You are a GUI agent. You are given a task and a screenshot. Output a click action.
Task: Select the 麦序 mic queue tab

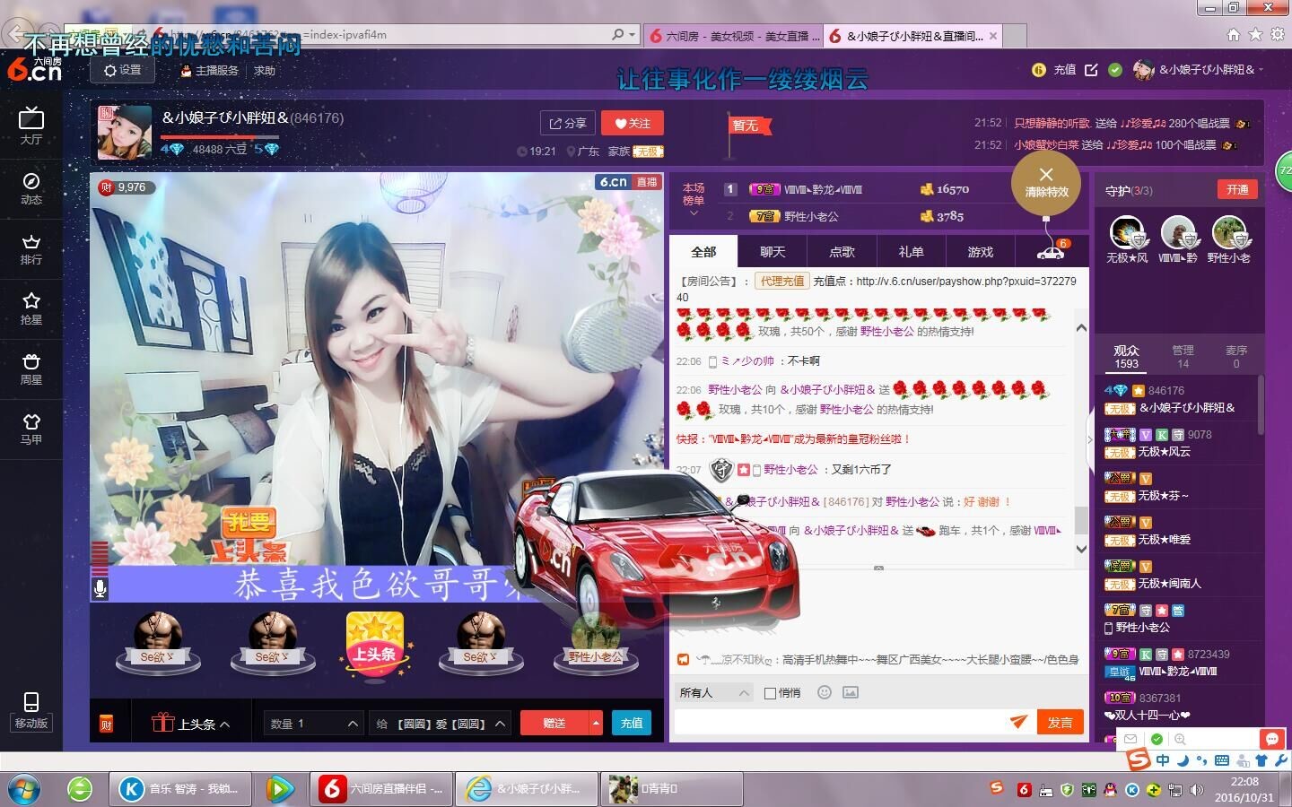(x=1236, y=356)
